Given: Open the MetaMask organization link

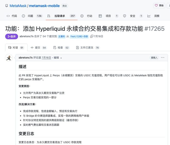Looking at the screenshot, I should pos(18,6).
